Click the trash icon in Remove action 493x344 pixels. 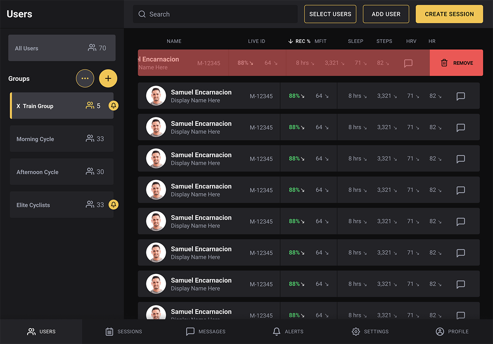[x=444, y=63]
